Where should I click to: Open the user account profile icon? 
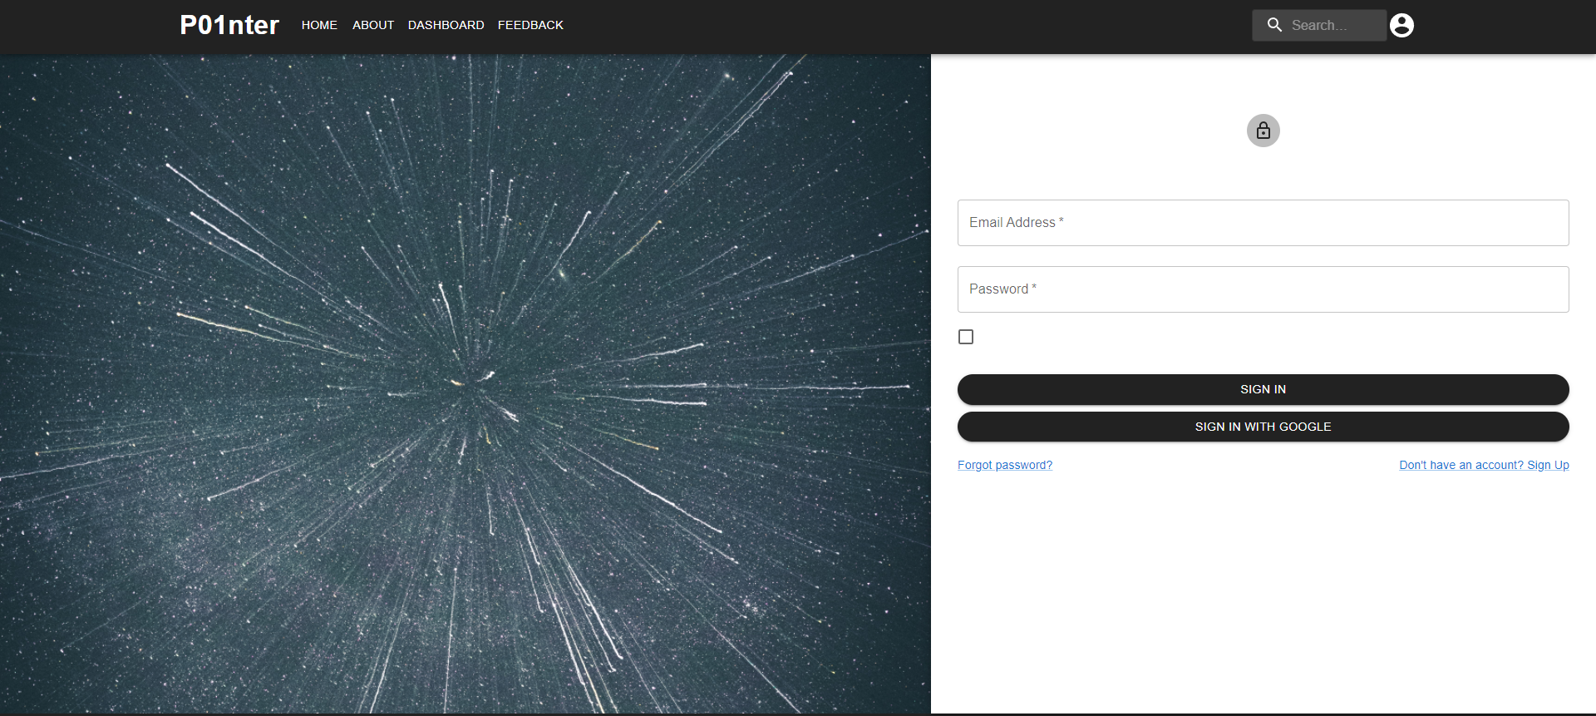coord(1401,26)
